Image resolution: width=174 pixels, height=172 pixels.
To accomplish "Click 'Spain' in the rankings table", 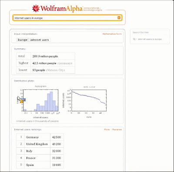I will (30, 165).
